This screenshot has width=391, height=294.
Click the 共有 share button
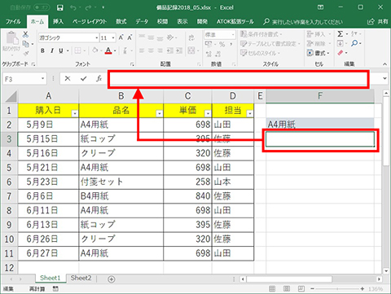378,21
